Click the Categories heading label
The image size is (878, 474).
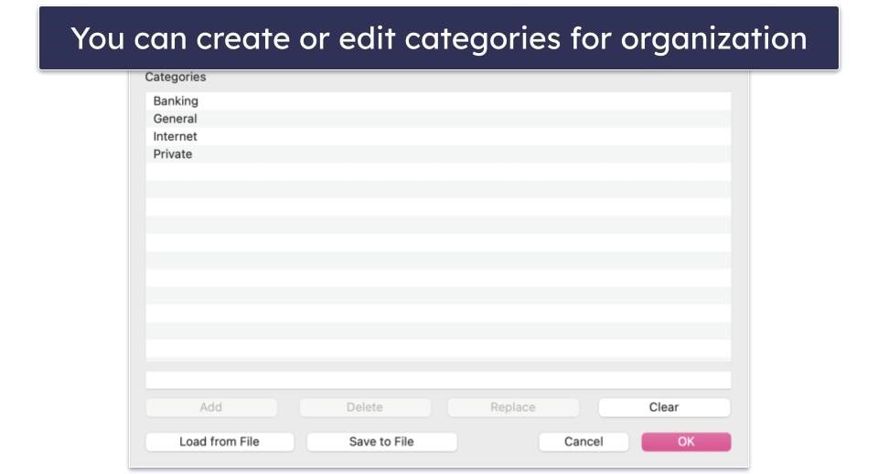[x=176, y=77]
